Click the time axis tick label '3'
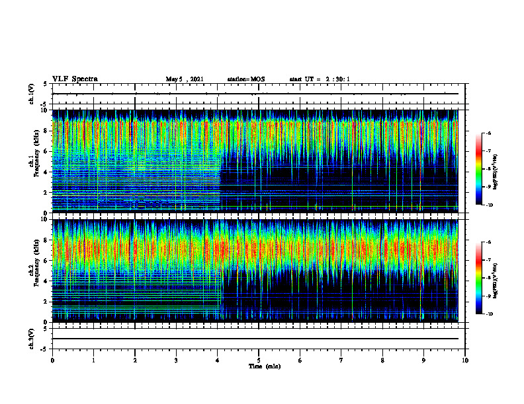Viewport: 524px width, 404px height. coord(176,360)
